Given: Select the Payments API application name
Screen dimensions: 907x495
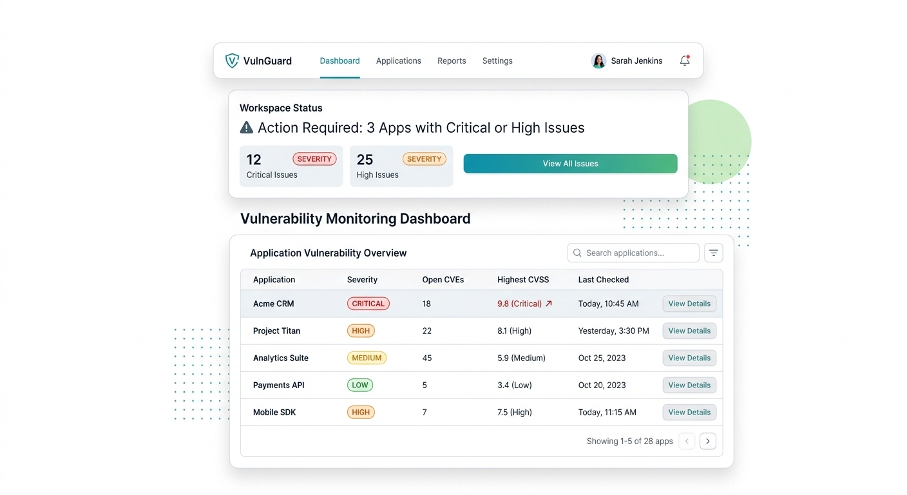Looking at the screenshot, I should tap(278, 385).
